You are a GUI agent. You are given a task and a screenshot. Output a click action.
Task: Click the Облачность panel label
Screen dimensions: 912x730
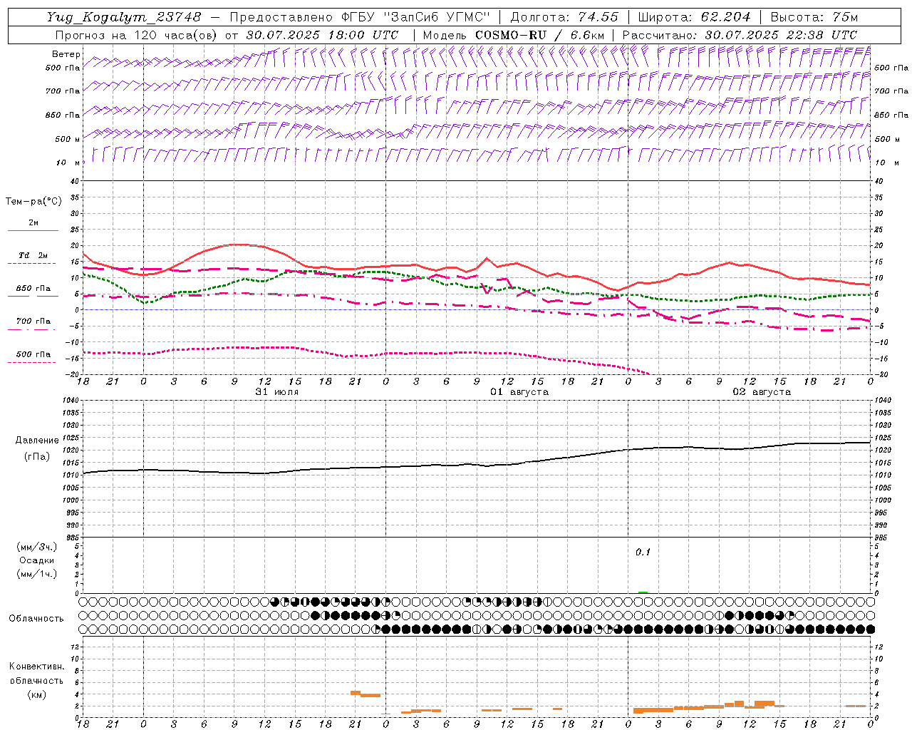[36, 619]
